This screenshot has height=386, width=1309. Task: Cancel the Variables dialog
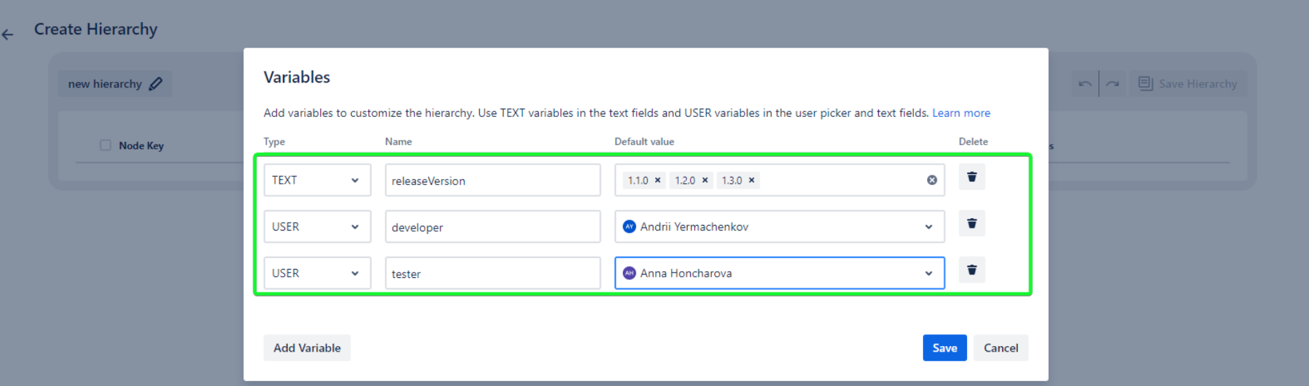(x=1000, y=348)
